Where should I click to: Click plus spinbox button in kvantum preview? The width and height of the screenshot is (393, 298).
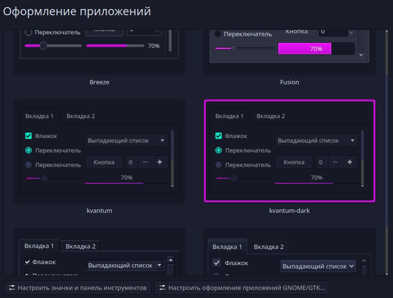point(160,162)
